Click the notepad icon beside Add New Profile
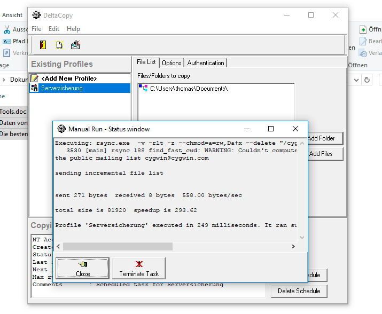The height and width of the screenshot is (314, 382). pyautogui.click(x=34, y=78)
